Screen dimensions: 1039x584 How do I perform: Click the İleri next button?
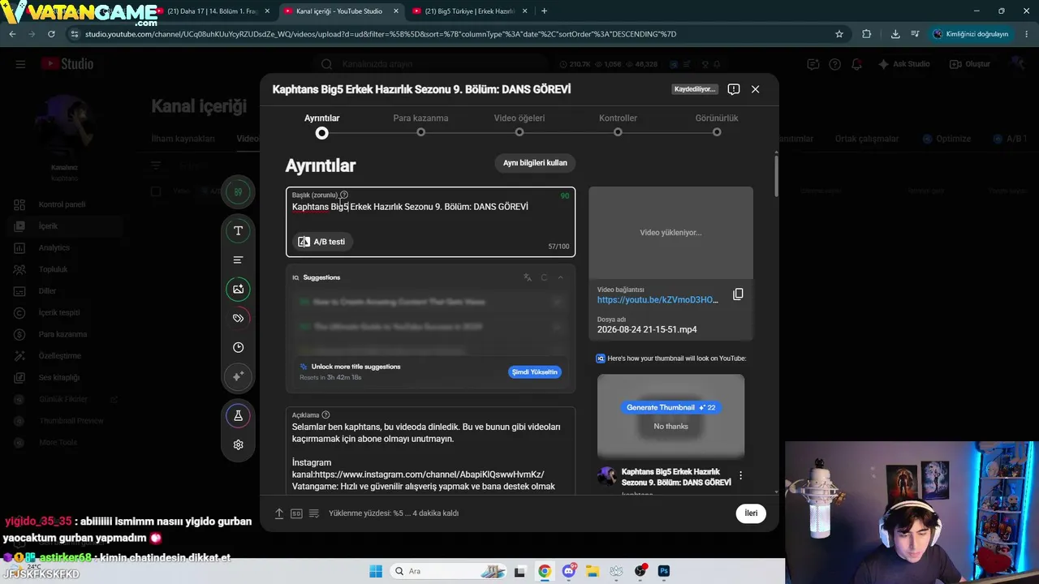pos(751,513)
